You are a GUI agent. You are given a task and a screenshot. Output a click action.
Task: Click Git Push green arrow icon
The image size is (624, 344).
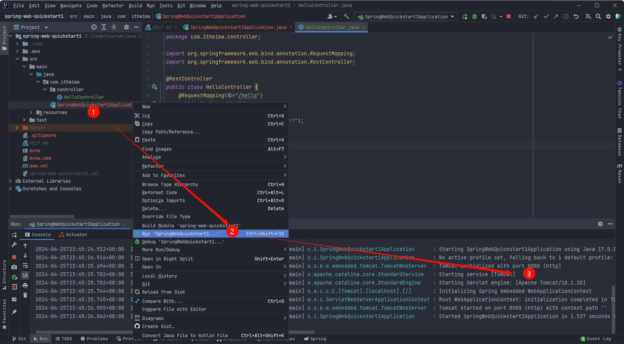pyautogui.click(x=556, y=16)
